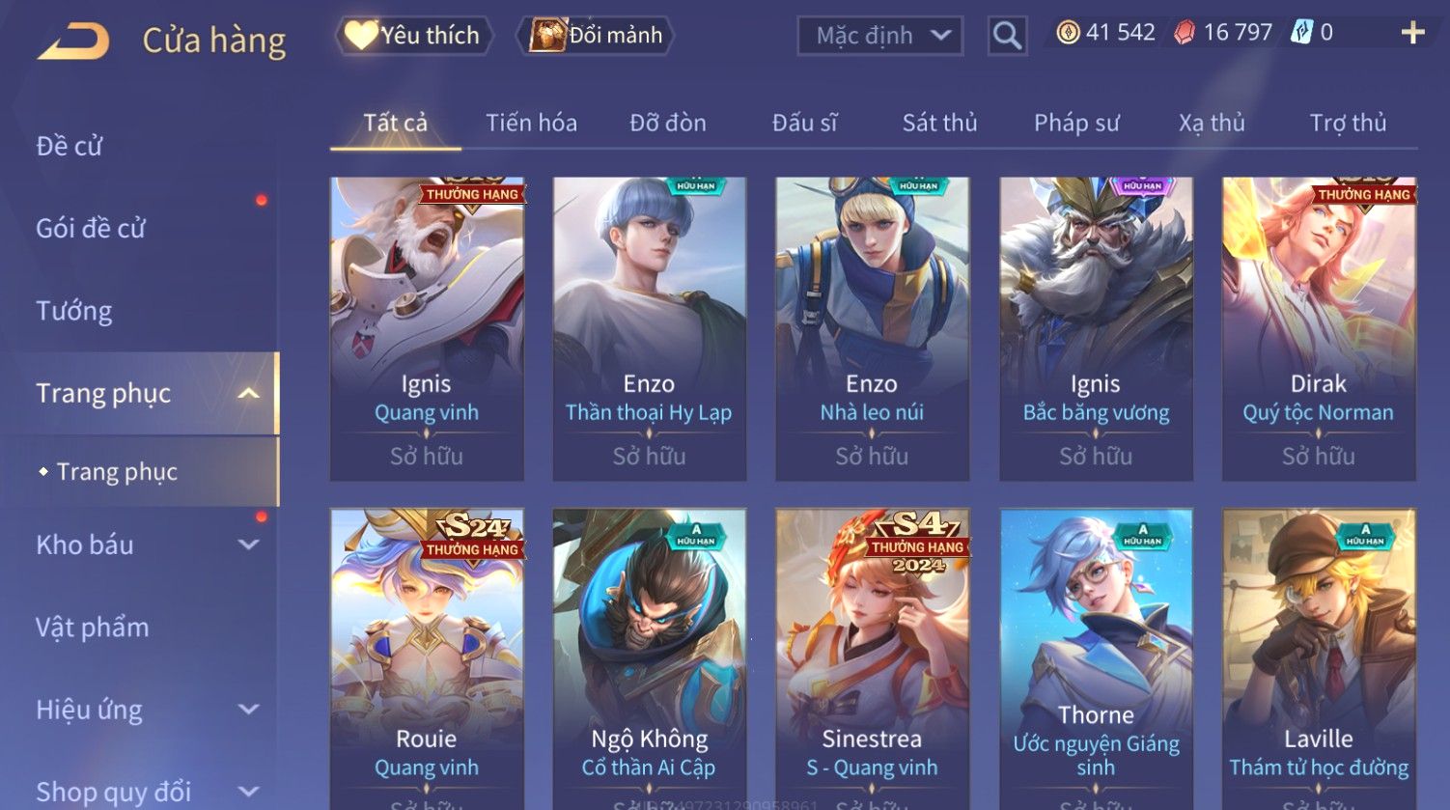Click the red ruby currency icon
This screenshot has width=1450, height=810.
[x=1185, y=34]
